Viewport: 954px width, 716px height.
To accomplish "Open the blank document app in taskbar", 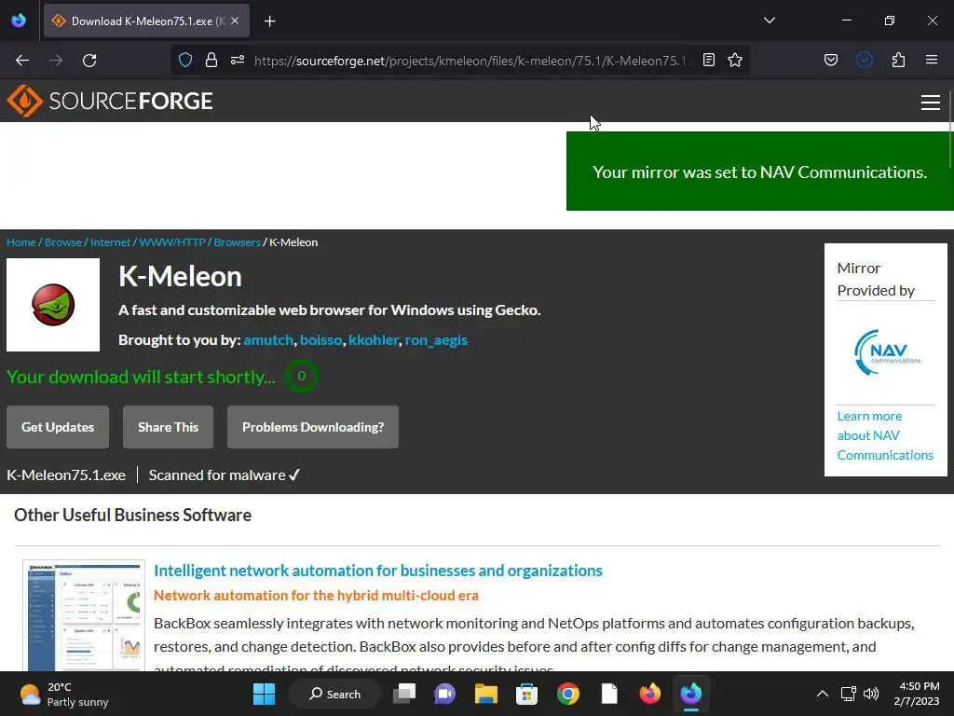I will tap(609, 694).
